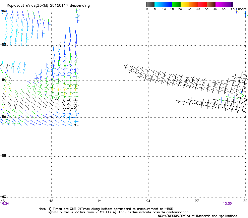Click the magenta 40-45 knots color swatch
The height and width of the screenshot is (218, 248).
[220, 4]
